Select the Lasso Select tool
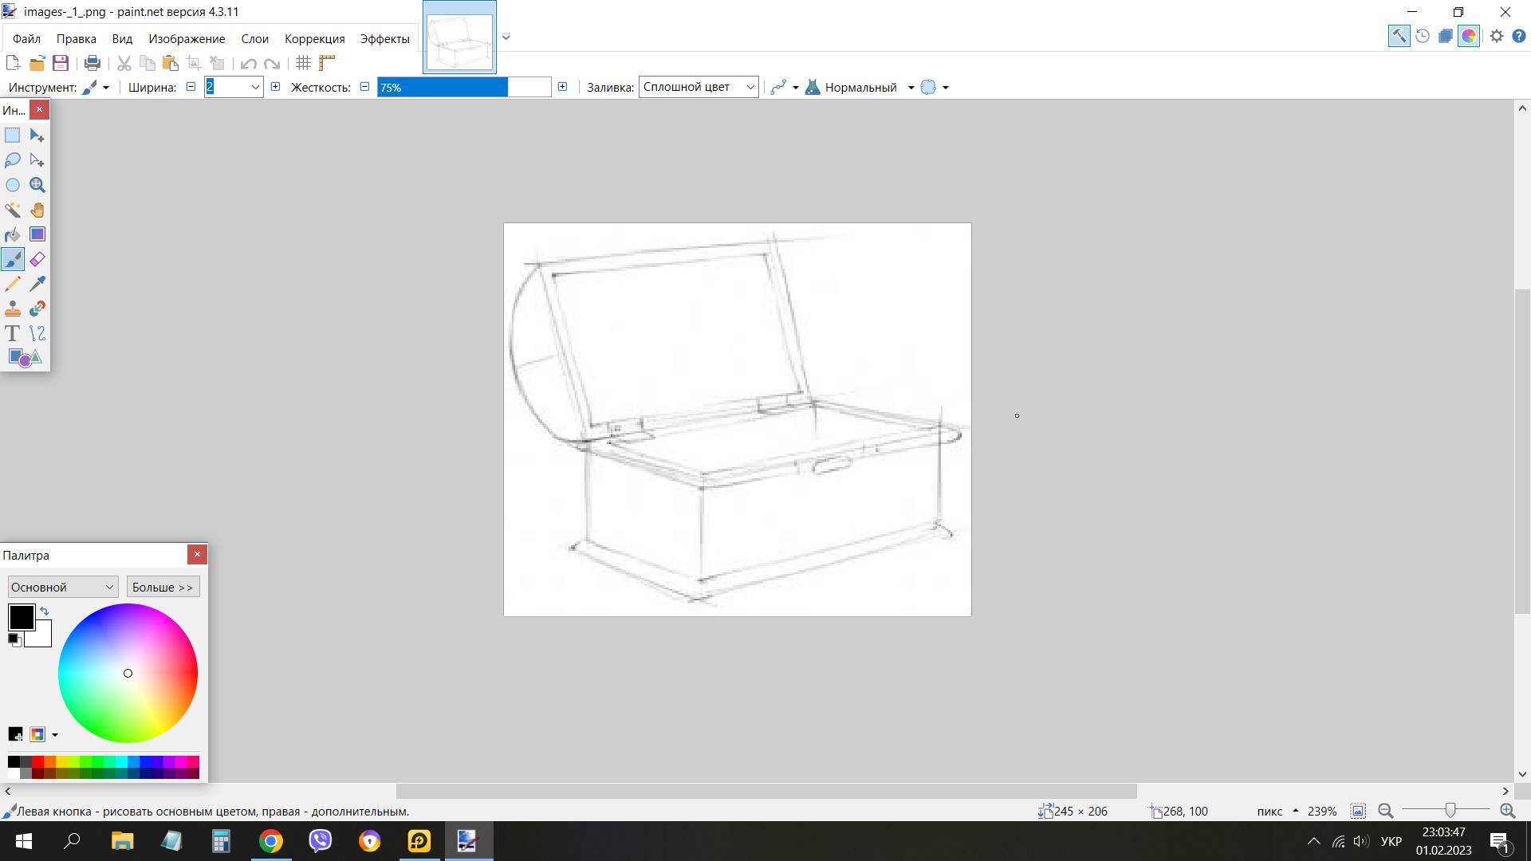This screenshot has height=861, width=1531. 13,160
